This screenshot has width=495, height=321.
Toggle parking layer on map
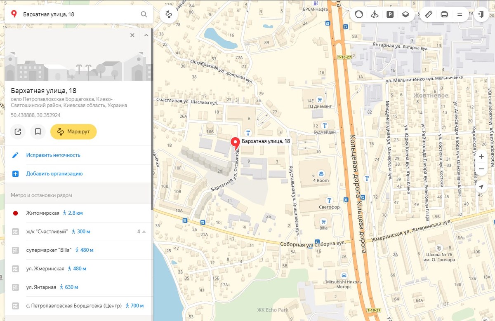click(390, 14)
